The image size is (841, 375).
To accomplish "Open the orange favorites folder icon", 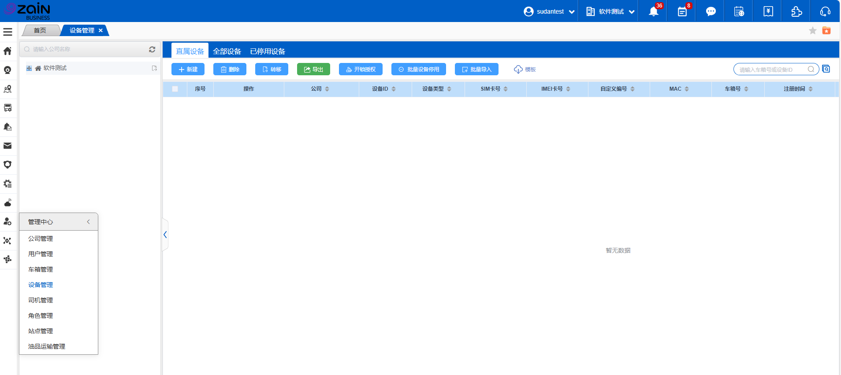I will click(826, 30).
